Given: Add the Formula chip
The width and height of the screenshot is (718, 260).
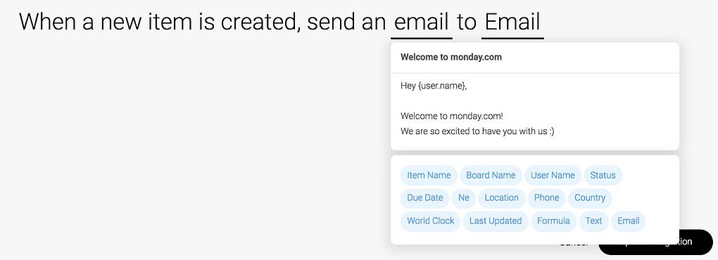Looking at the screenshot, I should tap(553, 221).
